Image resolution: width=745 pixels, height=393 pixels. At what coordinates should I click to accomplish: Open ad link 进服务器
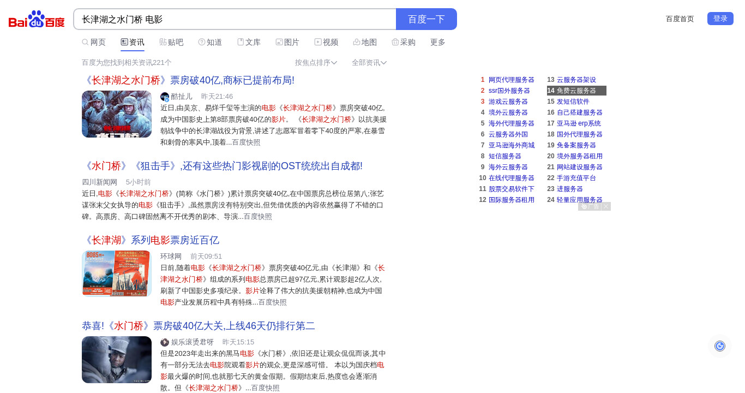point(570,189)
